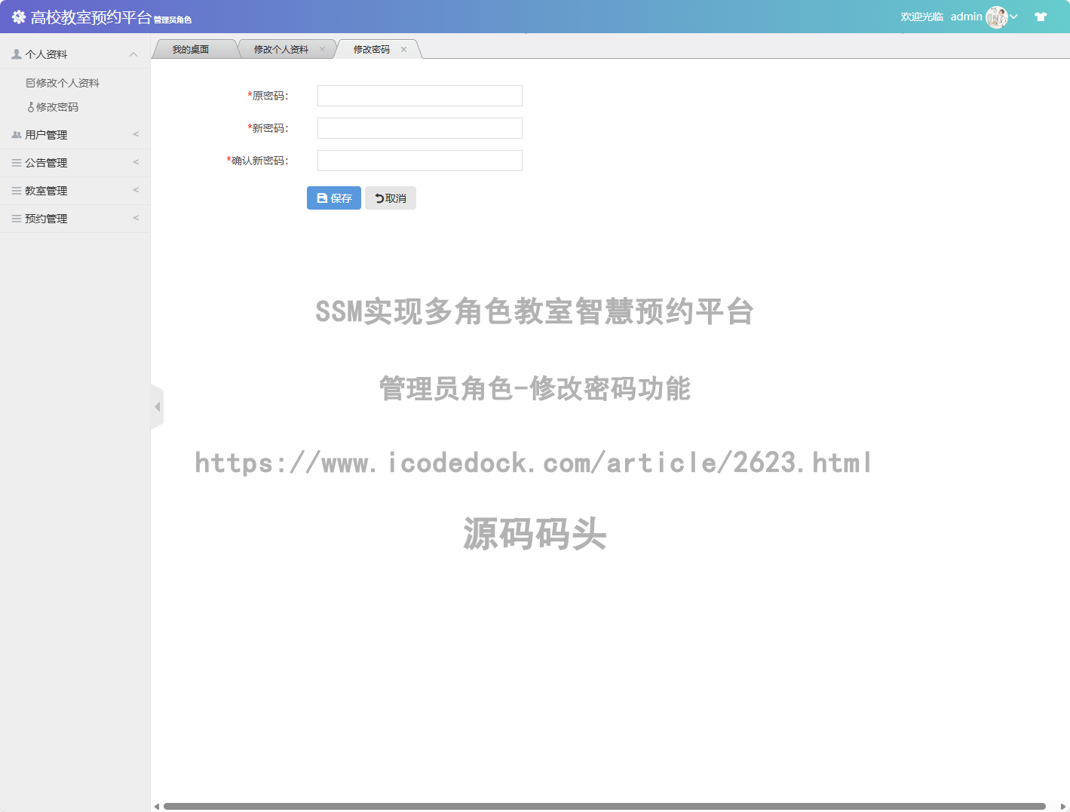Switch to the 修改个人资料 tab
Image resolution: width=1070 pixels, height=812 pixels.
(281, 48)
